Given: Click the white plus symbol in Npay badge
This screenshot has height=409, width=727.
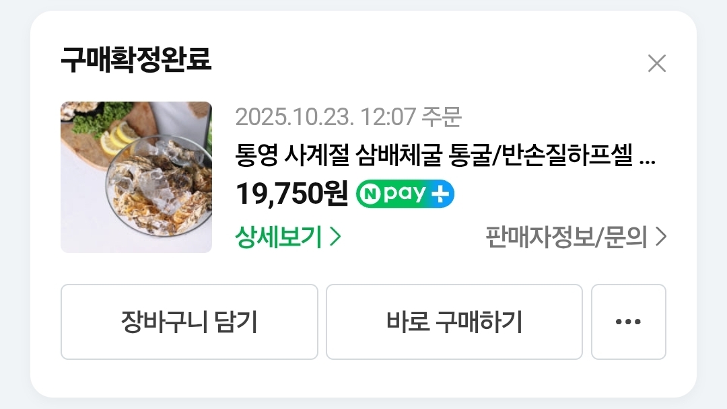Looking at the screenshot, I should 440,194.
